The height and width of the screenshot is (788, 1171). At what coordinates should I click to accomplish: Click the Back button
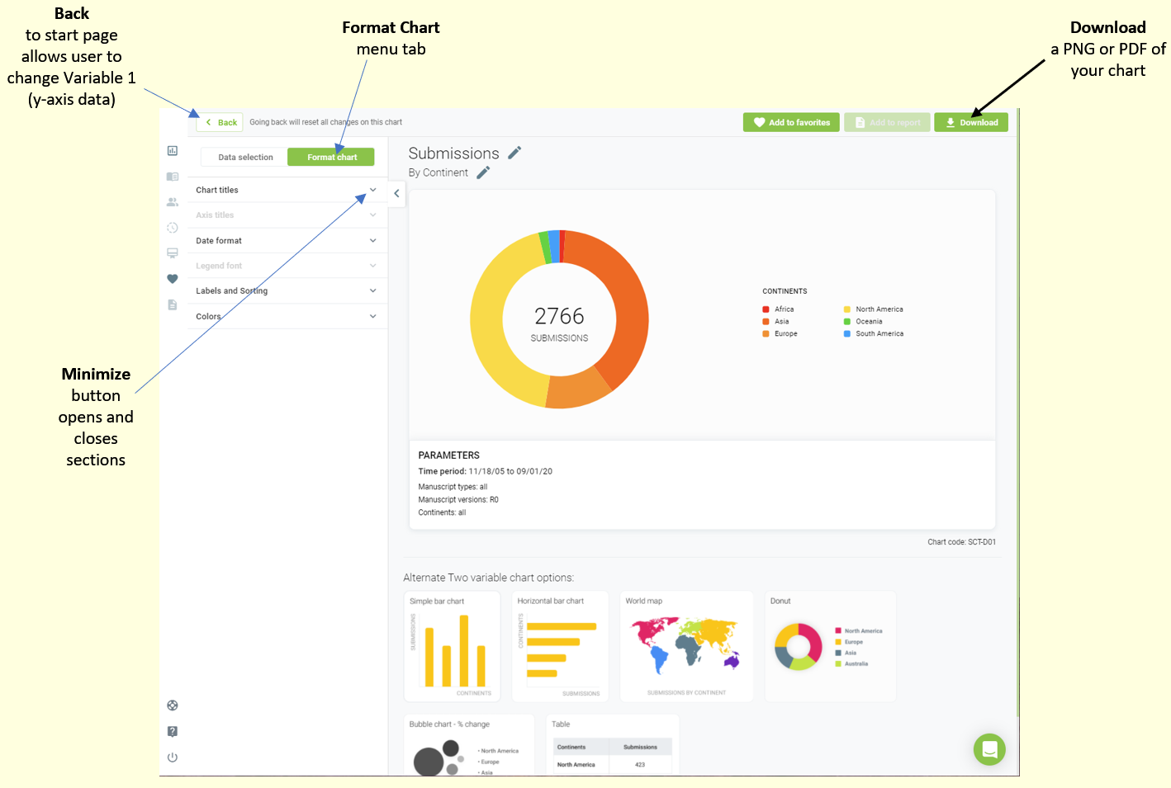click(220, 122)
